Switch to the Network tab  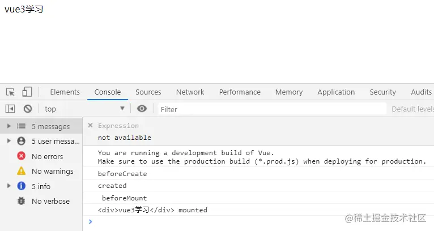coord(190,92)
